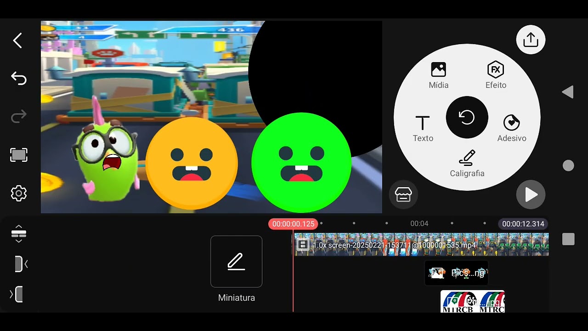Tap current time 00:00:00.125 indicator

293,224
